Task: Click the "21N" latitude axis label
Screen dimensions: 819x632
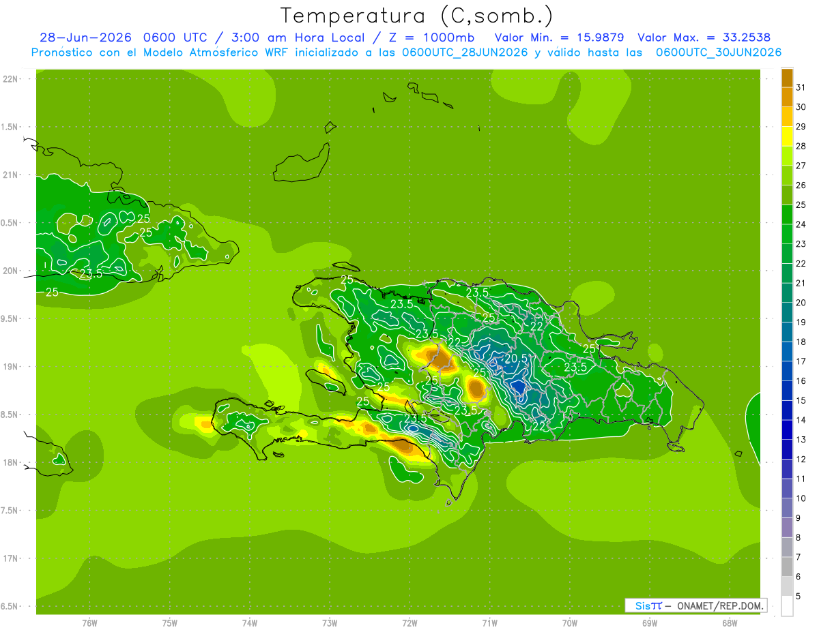Action: [x=10, y=175]
